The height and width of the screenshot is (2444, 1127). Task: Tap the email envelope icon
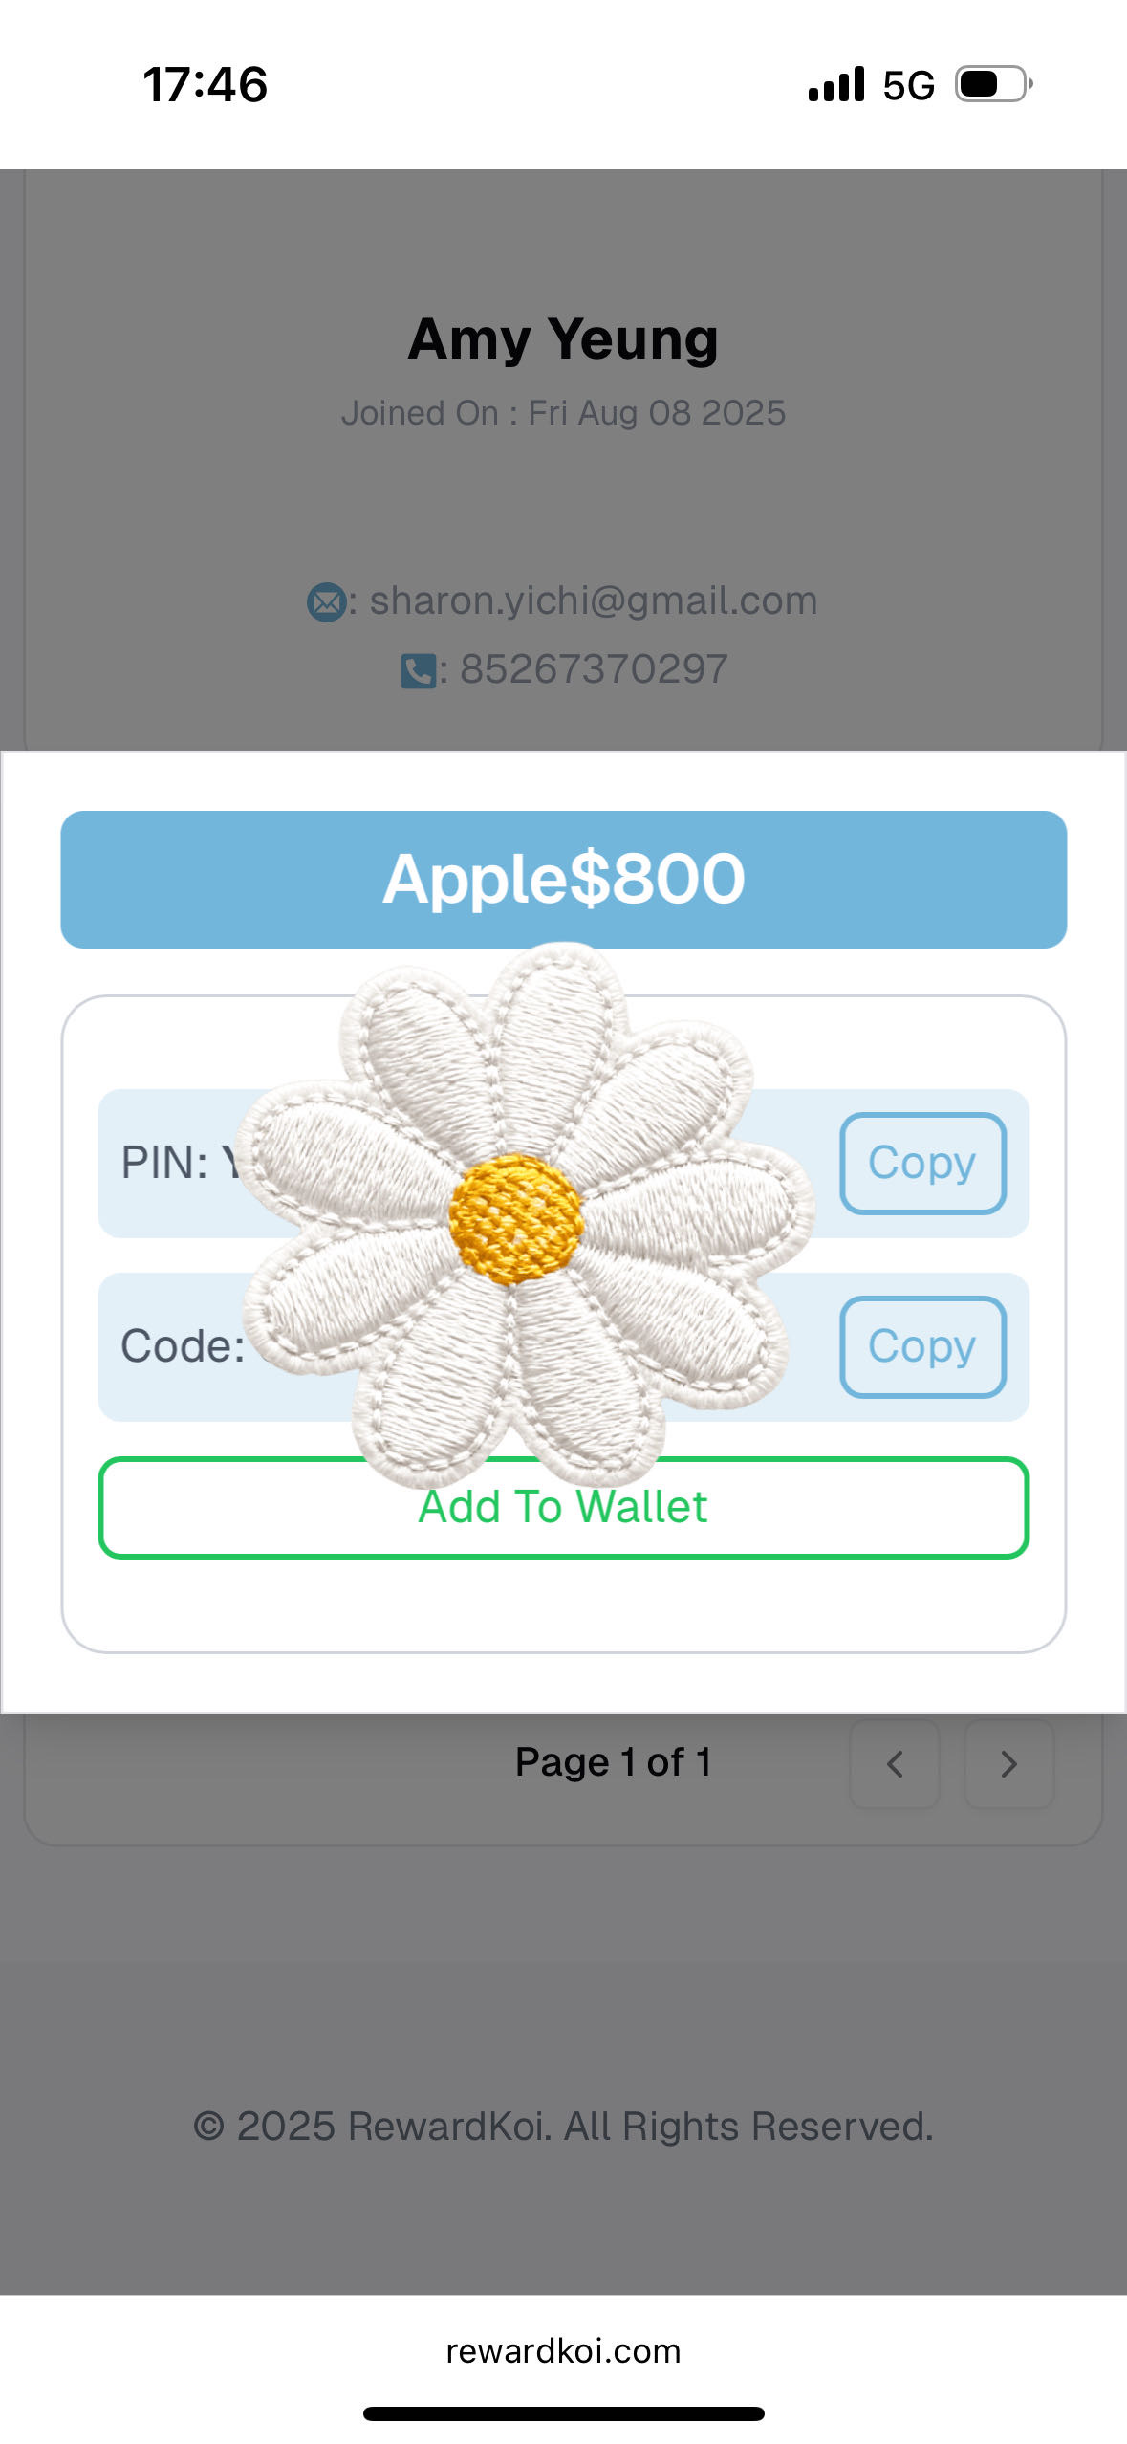click(327, 602)
